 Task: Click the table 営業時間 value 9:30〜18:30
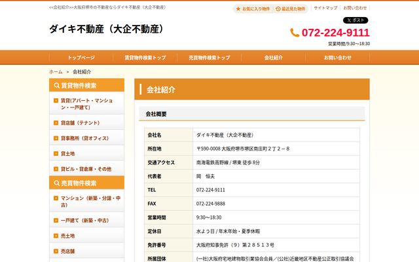pos(209,217)
